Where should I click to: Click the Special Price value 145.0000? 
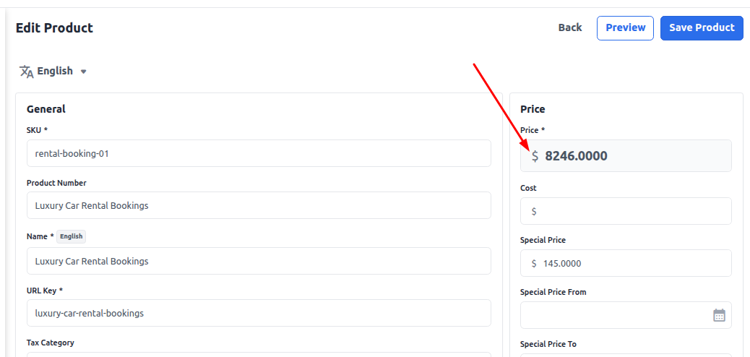[x=562, y=263]
